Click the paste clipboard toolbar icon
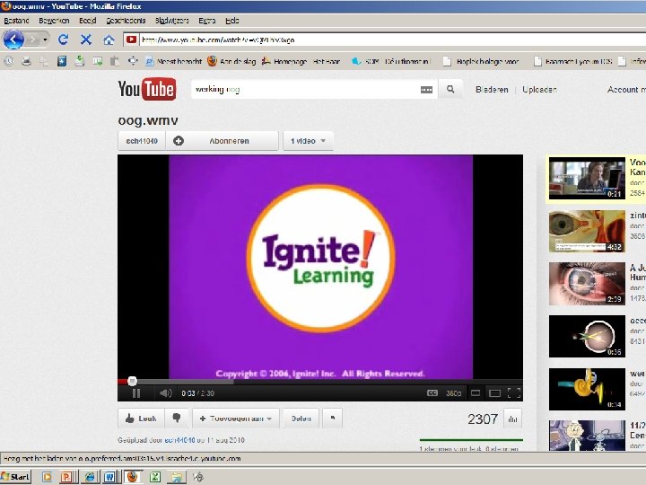 click(x=115, y=61)
